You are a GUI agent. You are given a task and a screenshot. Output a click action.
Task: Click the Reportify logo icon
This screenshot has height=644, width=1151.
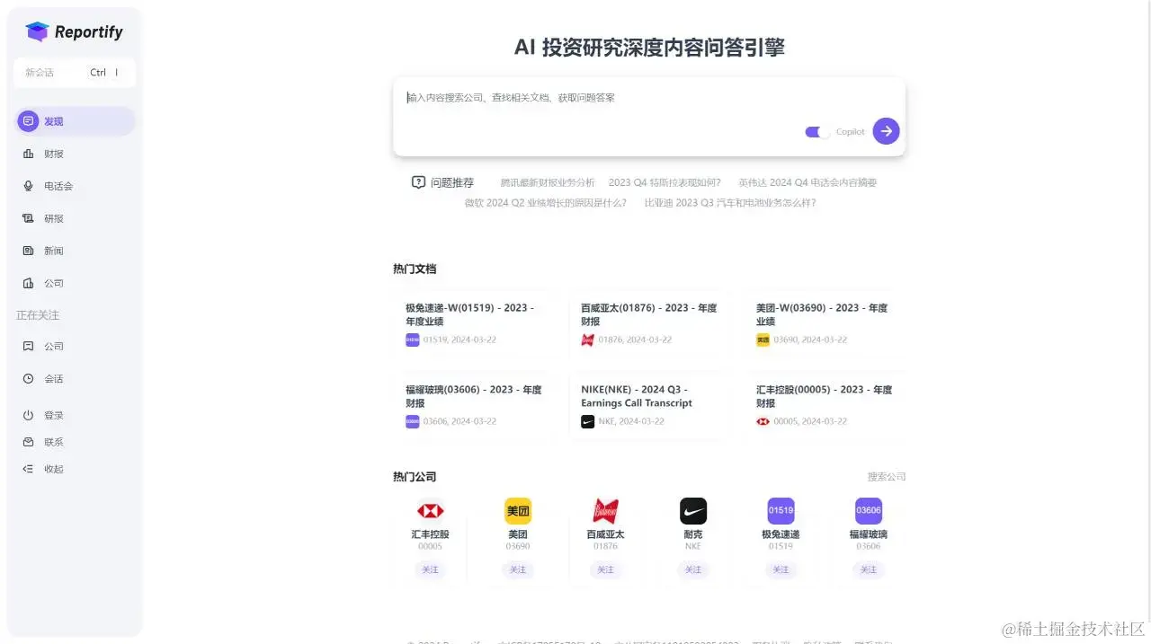click(37, 31)
